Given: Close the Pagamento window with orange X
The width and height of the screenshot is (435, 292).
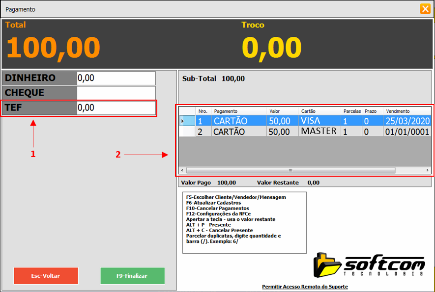Looking at the screenshot, I should (425, 9).
